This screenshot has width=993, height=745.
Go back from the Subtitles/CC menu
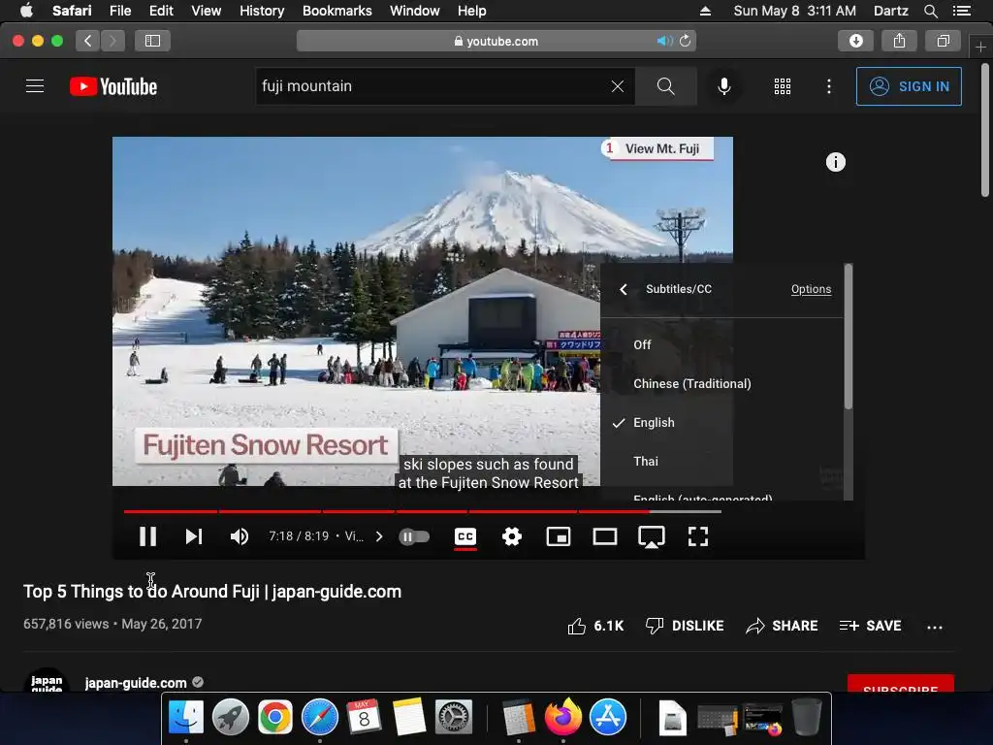624,289
